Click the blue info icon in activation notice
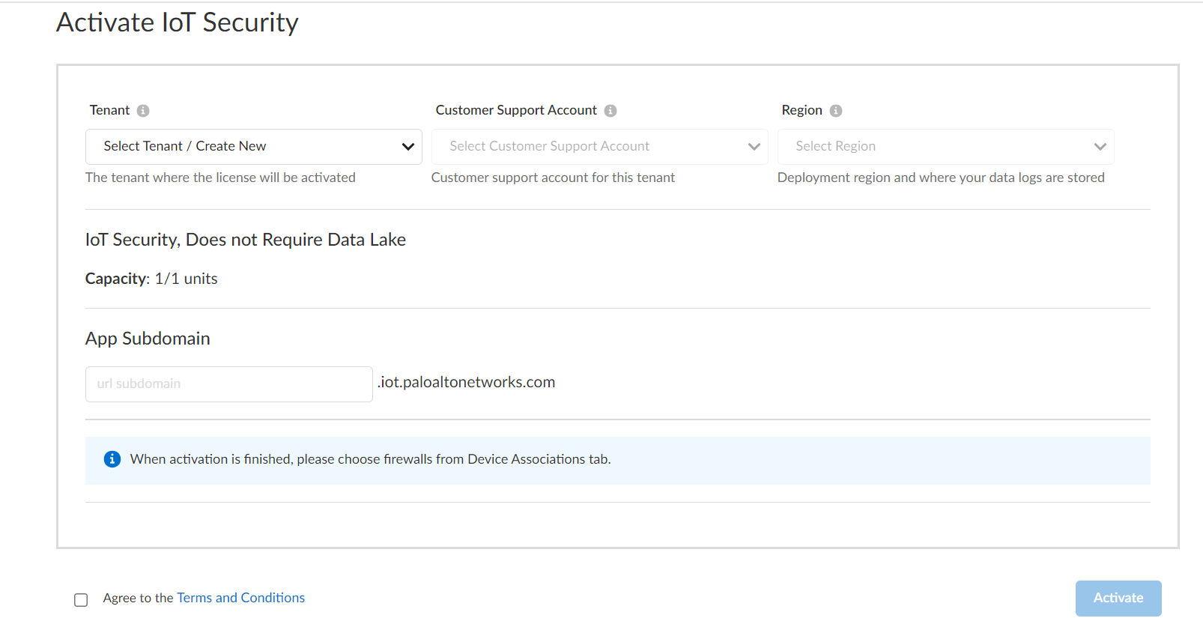The image size is (1203, 618). (x=112, y=459)
